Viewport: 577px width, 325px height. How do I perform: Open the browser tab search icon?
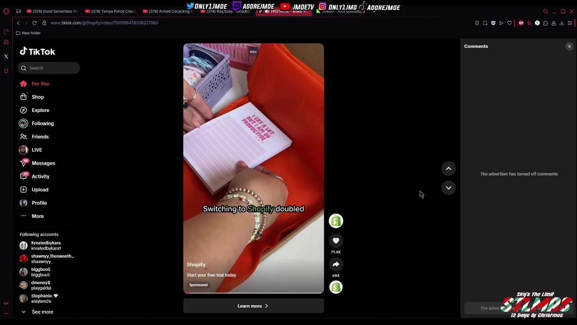pyautogui.click(x=545, y=11)
